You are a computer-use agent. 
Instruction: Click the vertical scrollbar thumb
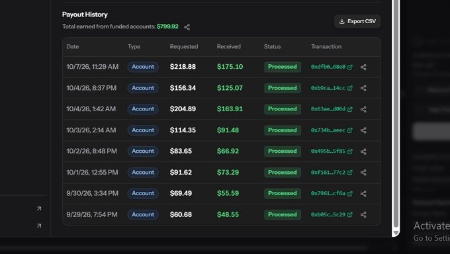click(396, 114)
